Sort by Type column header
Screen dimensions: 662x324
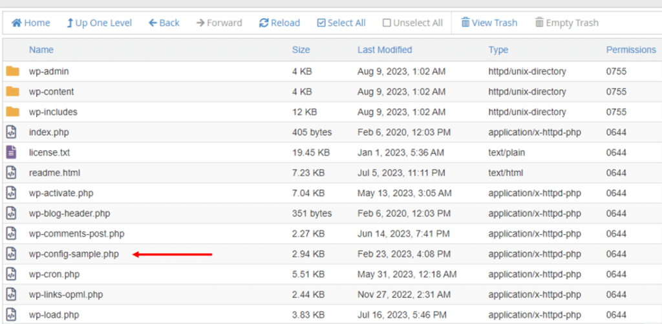498,50
